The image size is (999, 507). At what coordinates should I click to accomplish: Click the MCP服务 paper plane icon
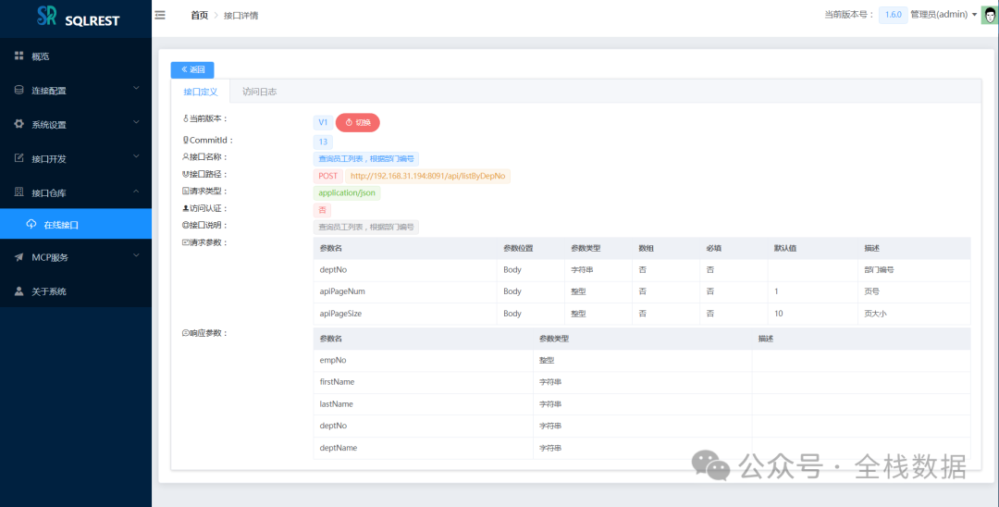(18, 257)
